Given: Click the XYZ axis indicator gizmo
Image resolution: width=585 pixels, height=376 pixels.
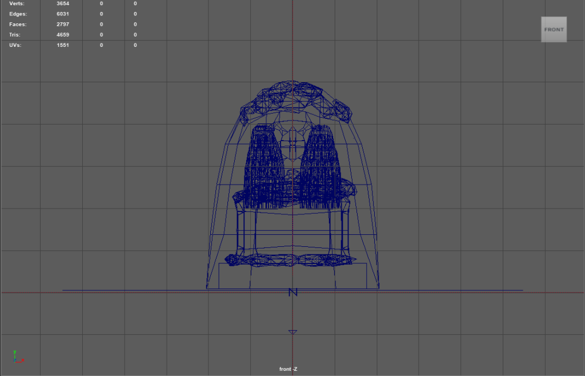Looking at the screenshot, I should [17, 357].
